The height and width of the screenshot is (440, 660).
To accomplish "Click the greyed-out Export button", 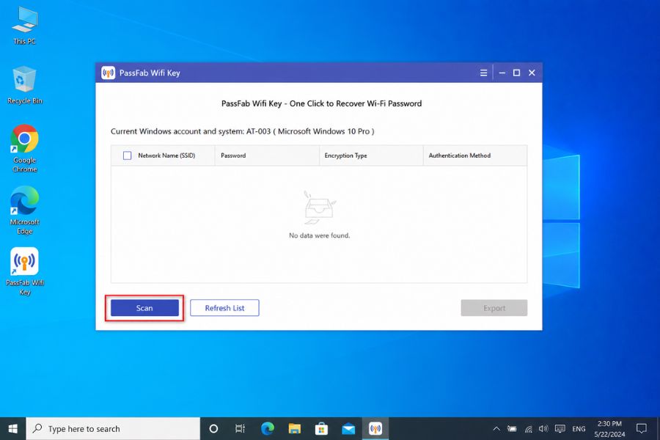I will [494, 308].
